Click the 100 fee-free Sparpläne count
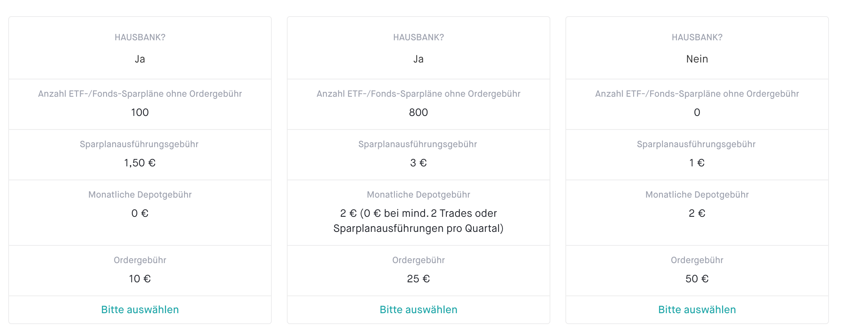The height and width of the screenshot is (335, 853). tap(140, 113)
